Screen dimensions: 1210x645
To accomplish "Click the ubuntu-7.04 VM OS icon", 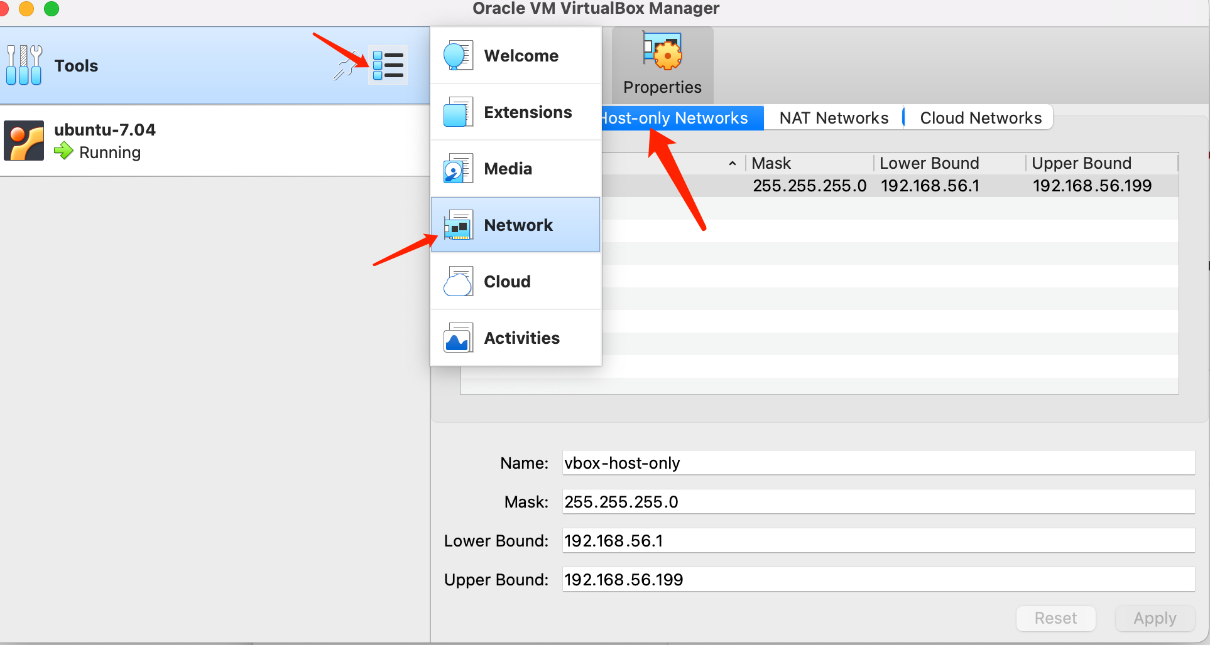I will [x=24, y=141].
